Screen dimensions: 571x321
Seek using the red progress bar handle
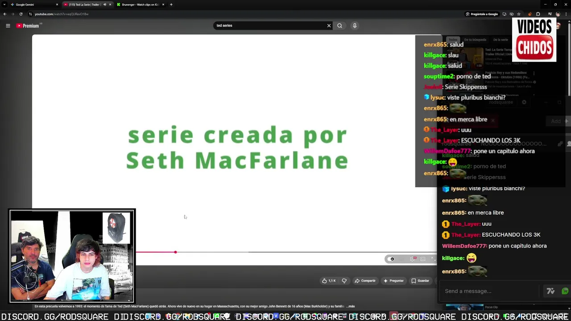point(175,252)
